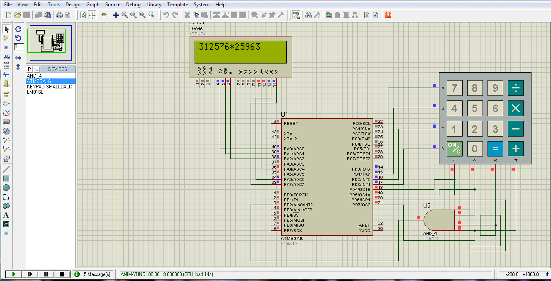Select the 2D Box graphics tool
This screenshot has height=281, width=551.
click(6, 178)
